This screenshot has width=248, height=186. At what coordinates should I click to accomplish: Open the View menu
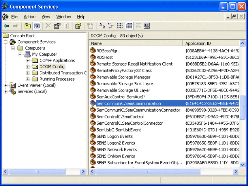click(46, 17)
